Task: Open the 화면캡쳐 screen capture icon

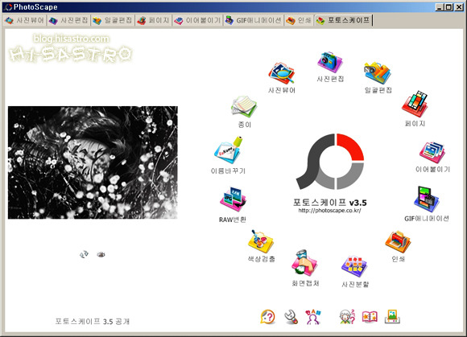Action: click(304, 263)
